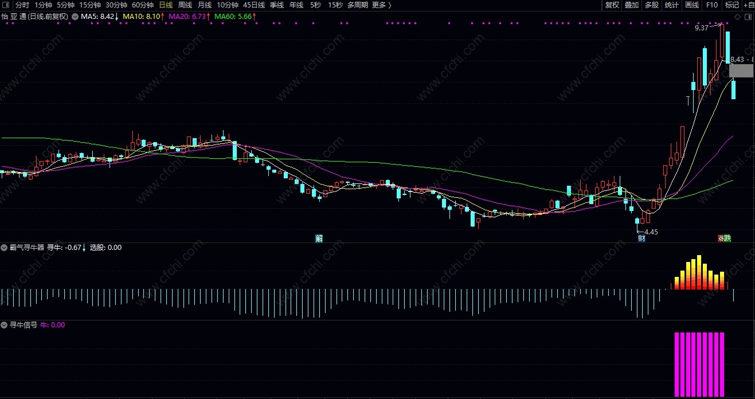
Task: Click the 涨跌 marker icon below chart
Action: (725, 238)
